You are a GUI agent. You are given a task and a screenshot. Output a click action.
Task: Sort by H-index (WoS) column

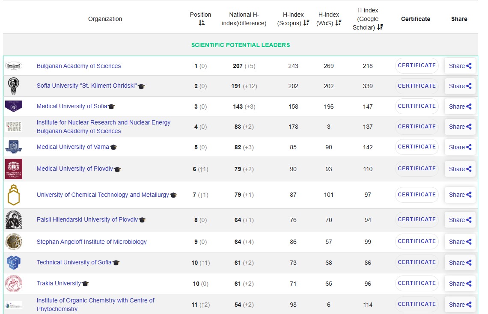338,23
